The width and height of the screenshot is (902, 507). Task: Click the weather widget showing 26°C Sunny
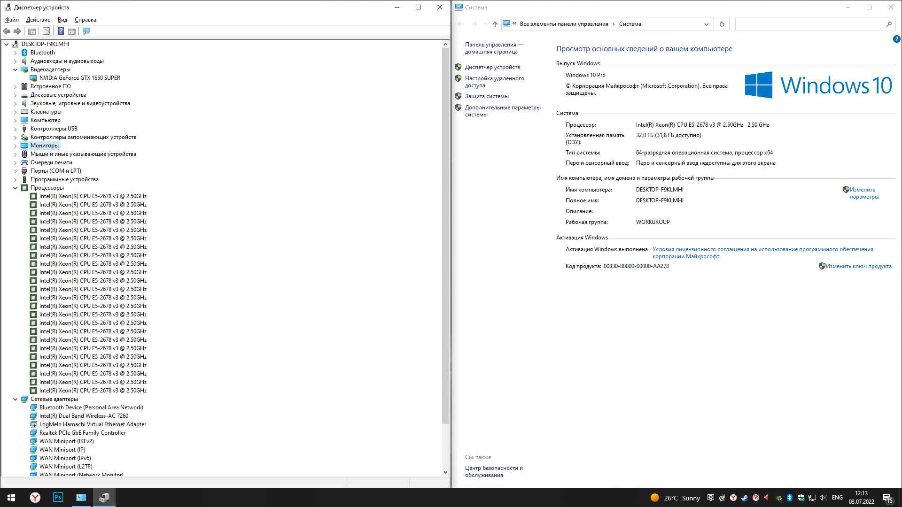coord(675,498)
